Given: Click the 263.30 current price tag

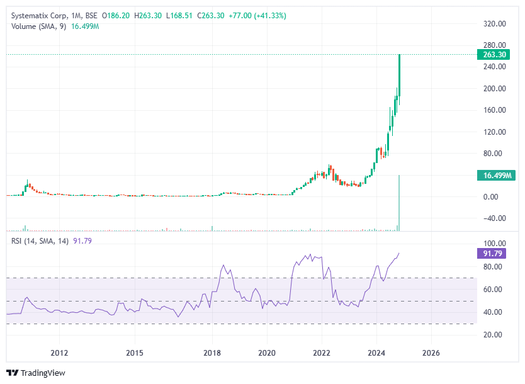Looking at the screenshot, I should pos(493,55).
